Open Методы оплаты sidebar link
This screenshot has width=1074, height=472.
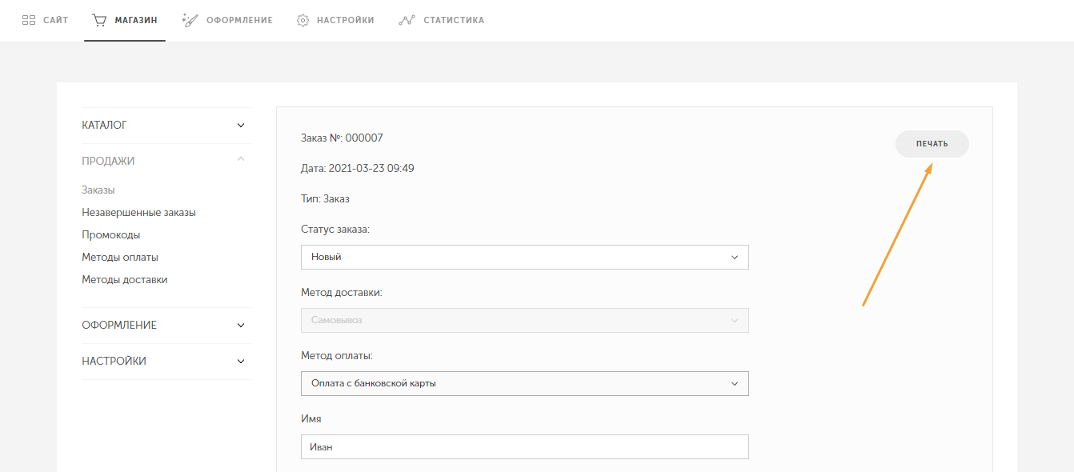pos(120,258)
